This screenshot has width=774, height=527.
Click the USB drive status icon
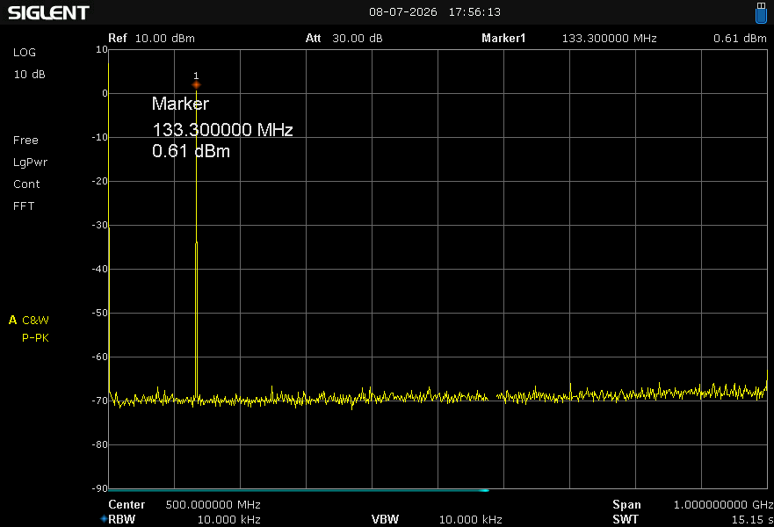pos(761,12)
